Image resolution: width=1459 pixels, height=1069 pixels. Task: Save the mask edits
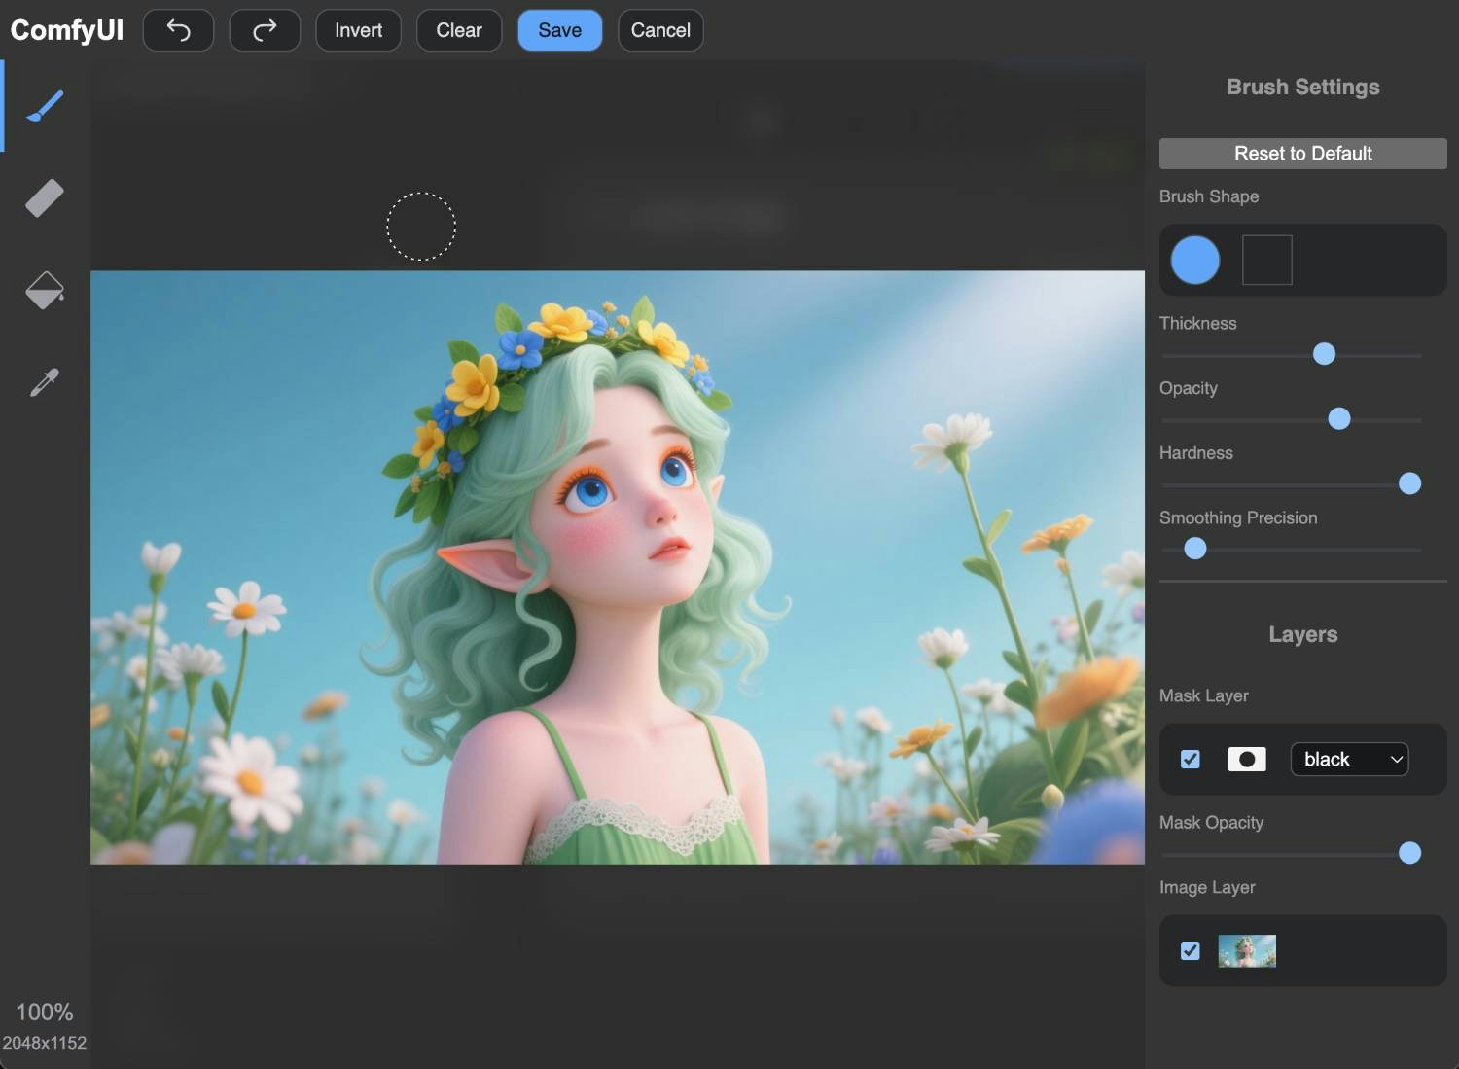pyautogui.click(x=559, y=30)
